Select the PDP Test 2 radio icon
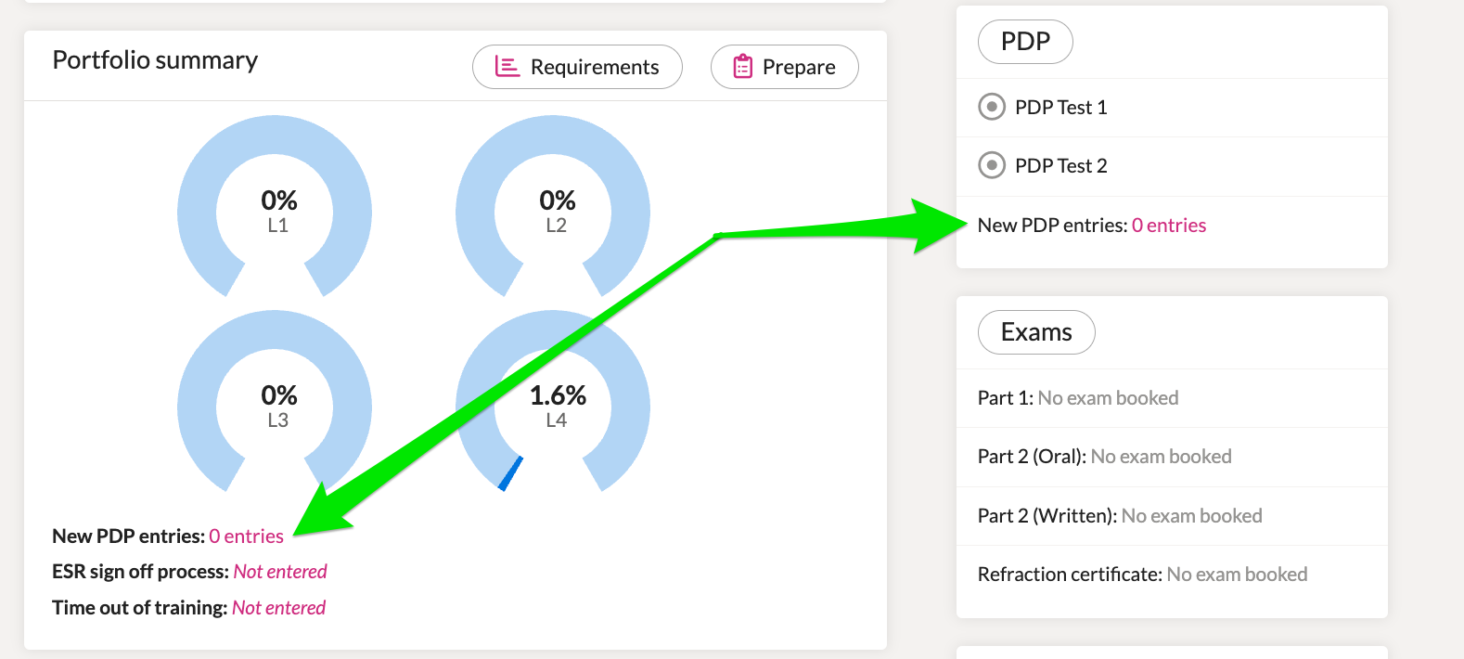The width and height of the screenshot is (1464, 659). (x=992, y=165)
